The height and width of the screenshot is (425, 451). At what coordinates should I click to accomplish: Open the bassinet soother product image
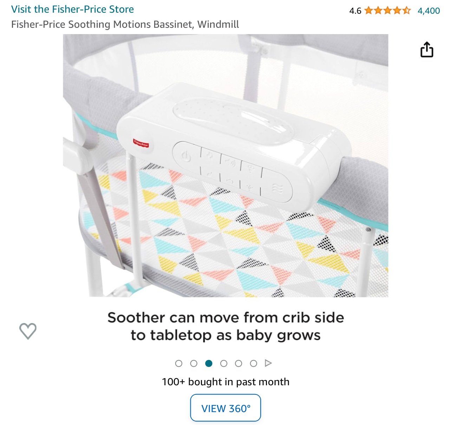(x=225, y=166)
